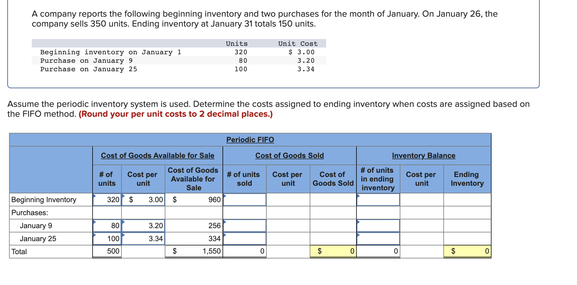
Task: Click the Inventory Balance column header
Action: point(424,156)
